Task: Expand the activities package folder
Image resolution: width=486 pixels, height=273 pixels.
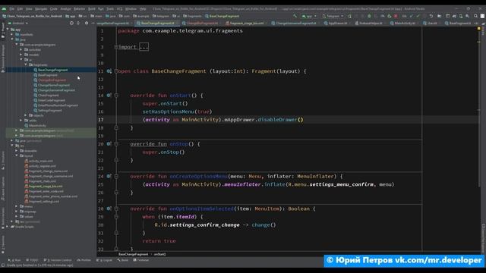Action: [21, 49]
